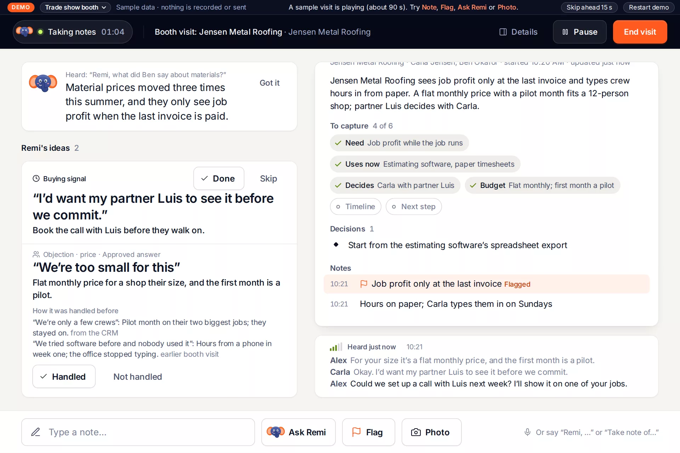Screen dimensions: 680x453
Task: Click Skip ahead 15 s button
Action: point(589,7)
